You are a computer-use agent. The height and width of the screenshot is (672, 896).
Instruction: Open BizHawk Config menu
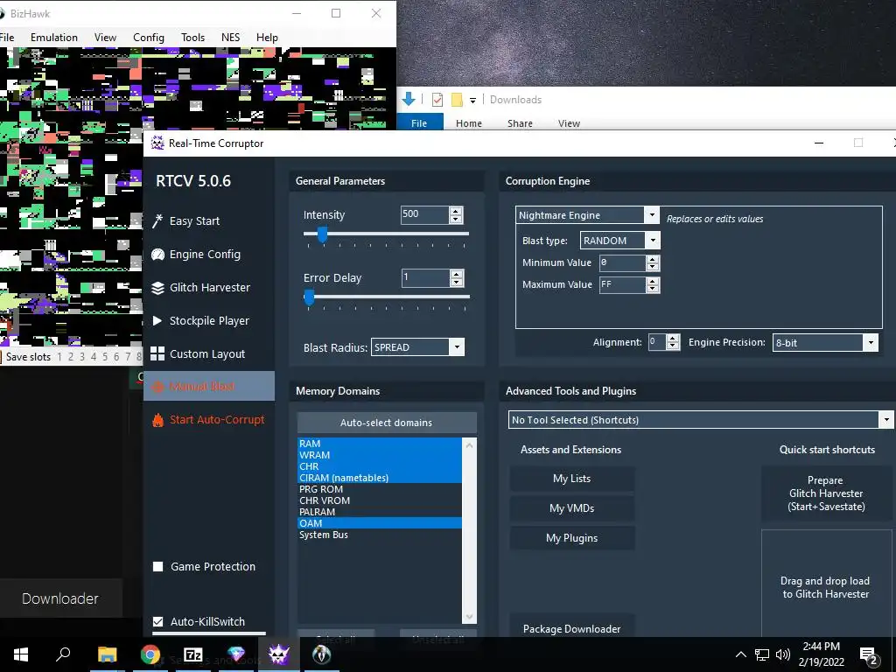click(x=149, y=38)
